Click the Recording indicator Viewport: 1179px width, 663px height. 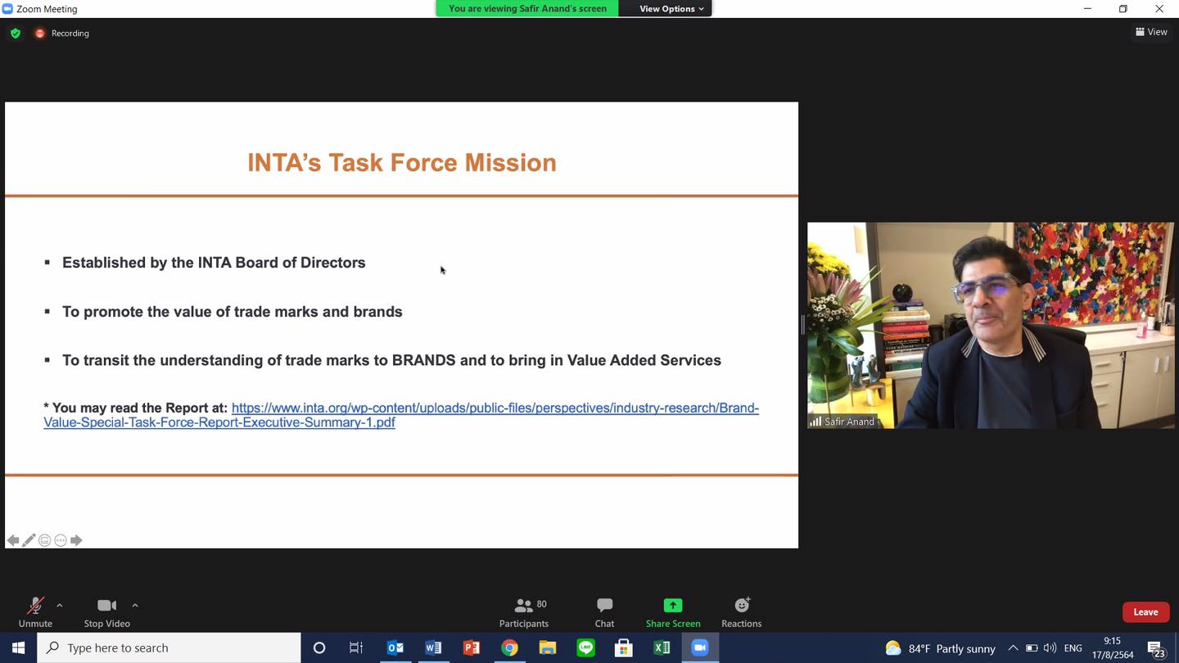tap(62, 34)
